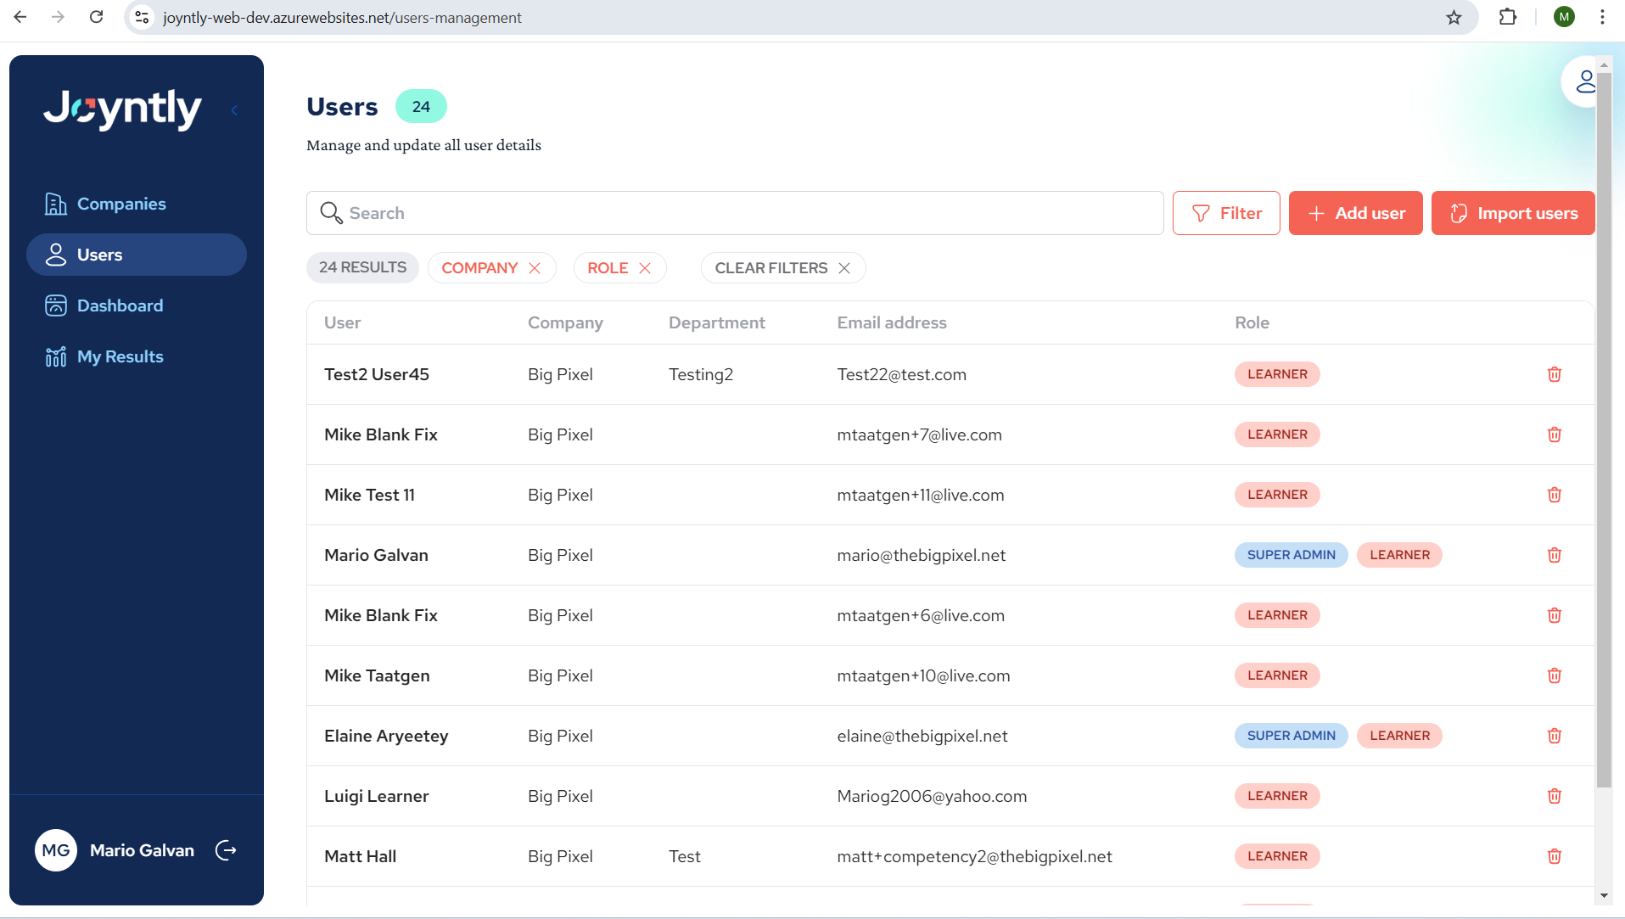The width and height of the screenshot is (1625, 919).
Task: Click trash icon for Mario Galvan
Action: 1554,555
